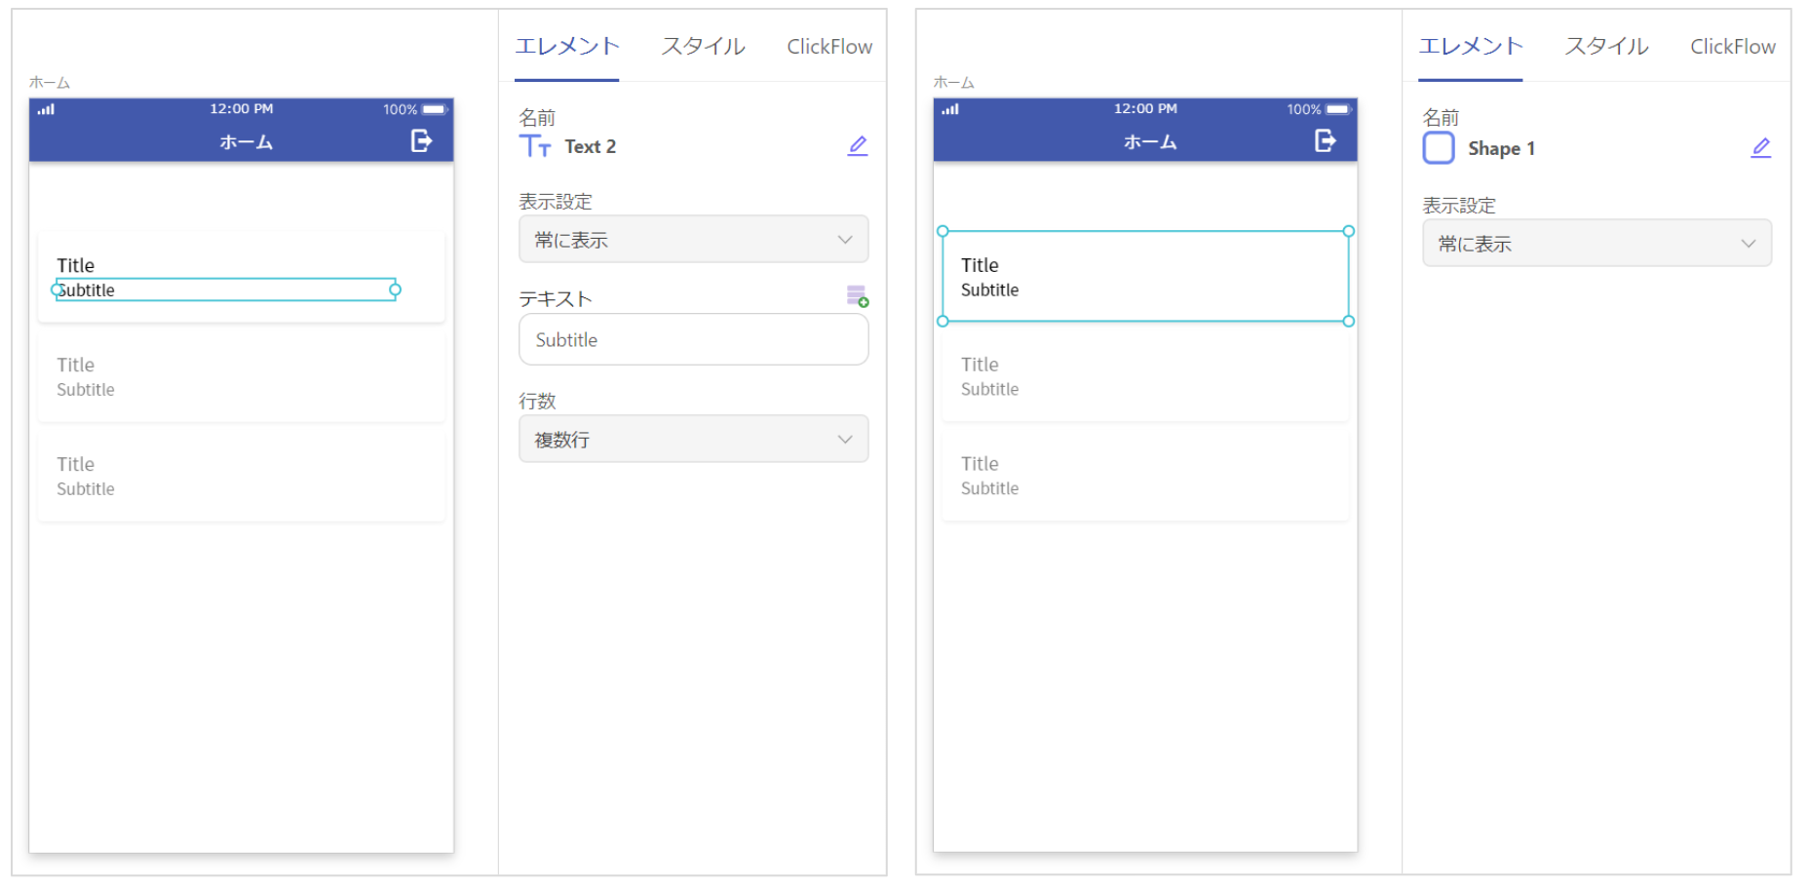
Task: Click the ホーム header title in right phone
Action: (x=1150, y=142)
